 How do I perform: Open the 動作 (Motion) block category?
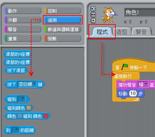(x=23, y=11)
